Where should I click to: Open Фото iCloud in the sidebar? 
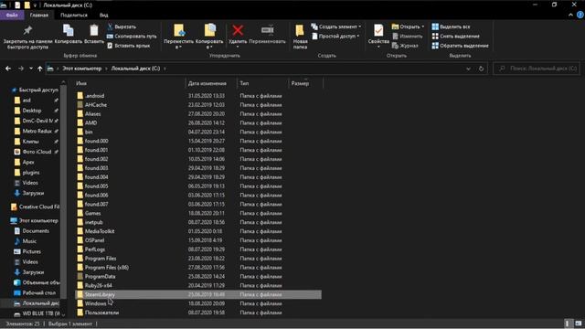click(x=37, y=152)
